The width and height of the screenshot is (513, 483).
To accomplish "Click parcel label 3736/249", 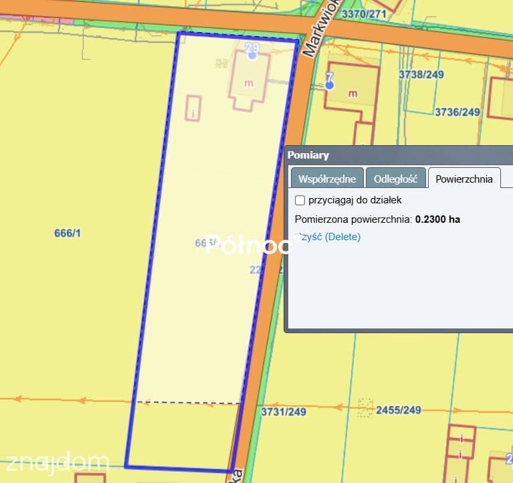I will pos(457,112).
